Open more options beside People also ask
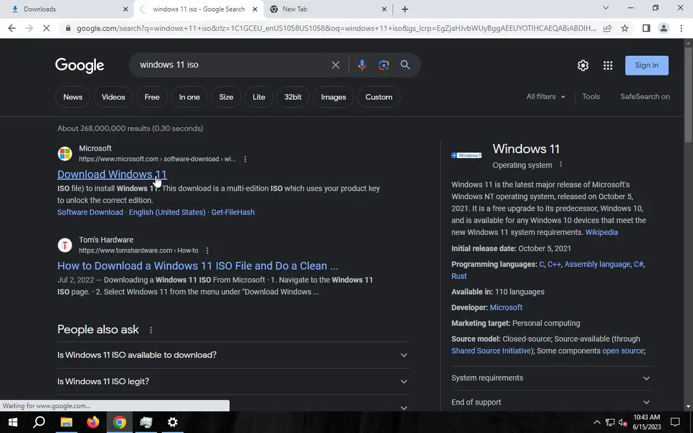Screen dimensions: 693x433 [151, 330]
